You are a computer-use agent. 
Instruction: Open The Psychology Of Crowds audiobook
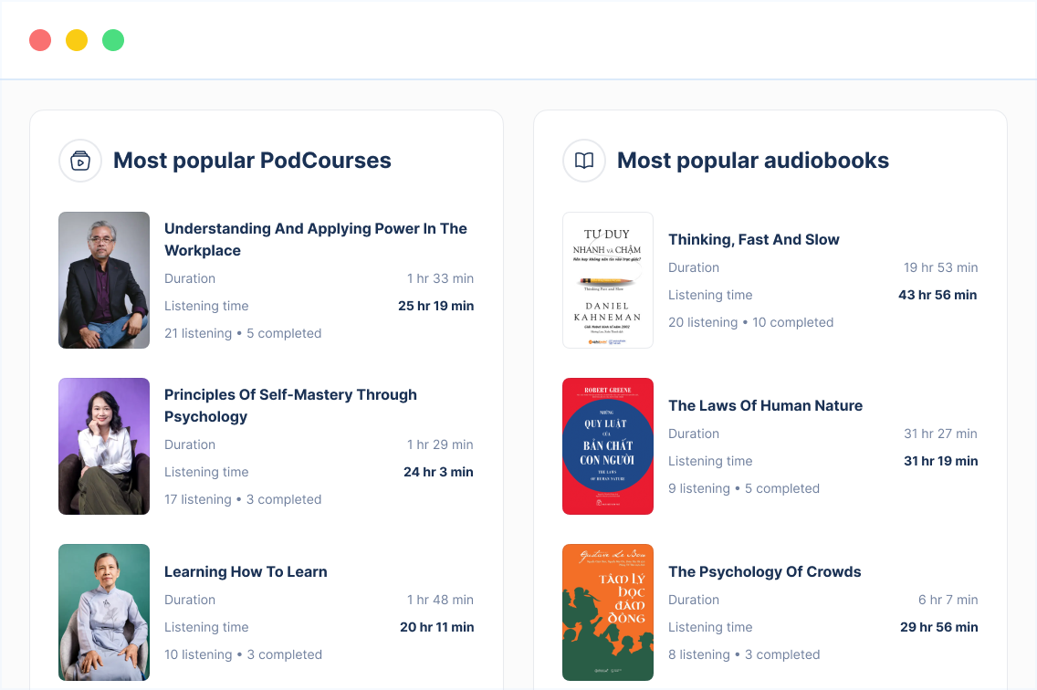(764, 571)
